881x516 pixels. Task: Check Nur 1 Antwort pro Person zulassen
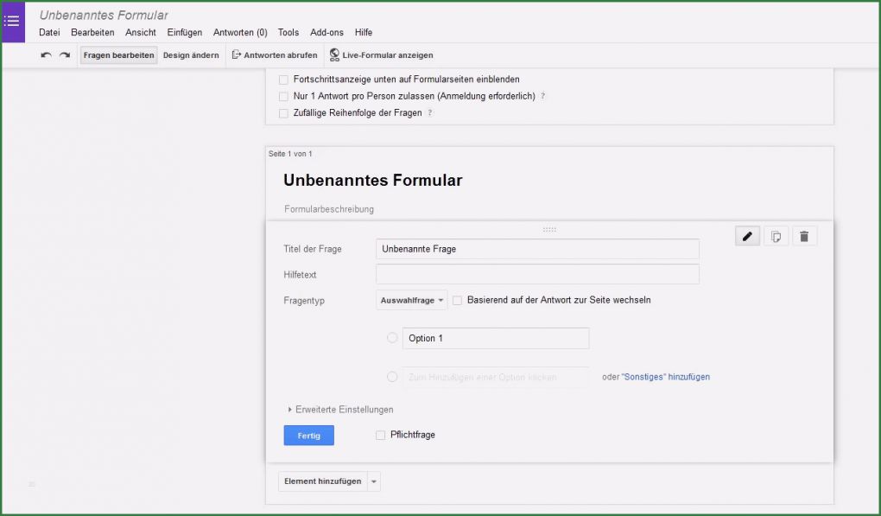click(283, 96)
